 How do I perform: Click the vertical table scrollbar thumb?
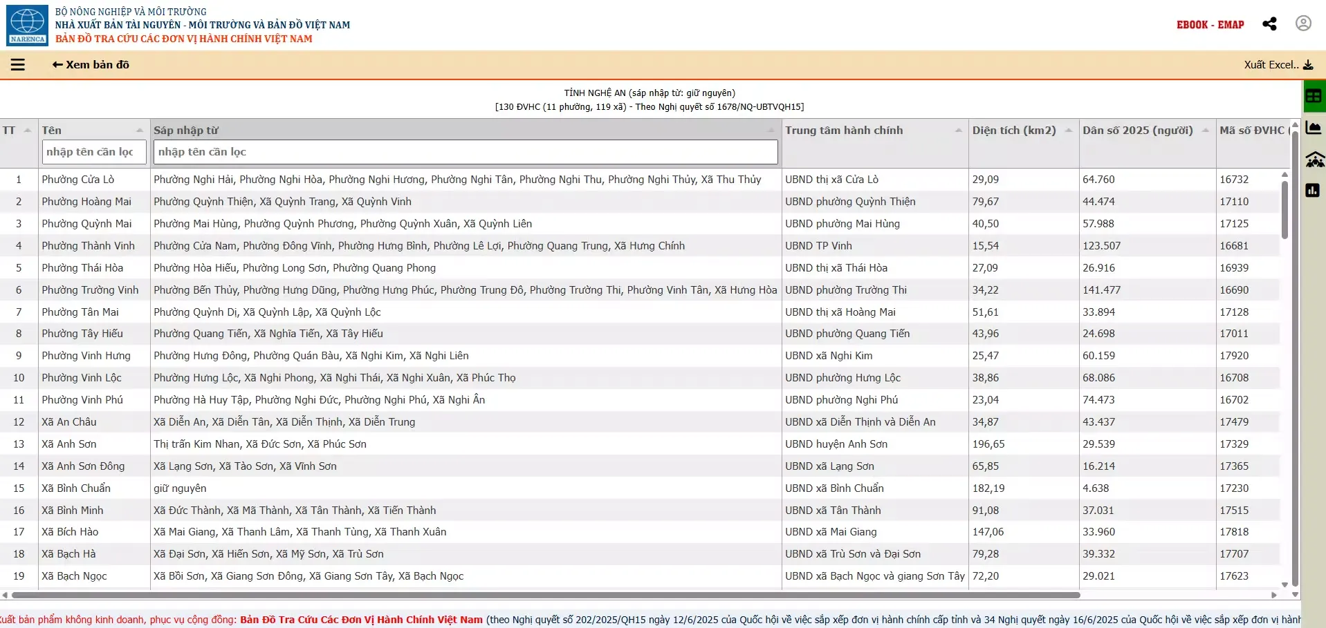(1285, 209)
